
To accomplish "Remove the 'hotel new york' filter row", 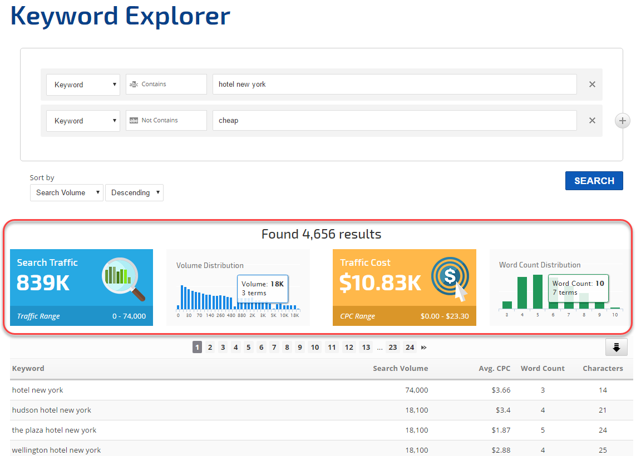I will pos(592,85).
